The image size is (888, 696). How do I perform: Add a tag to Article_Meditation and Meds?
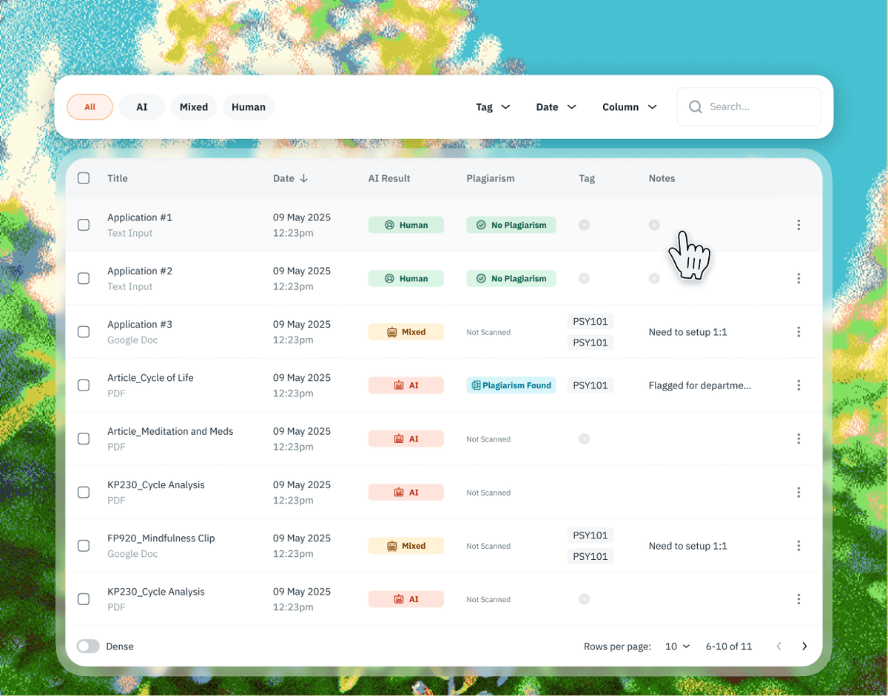[584, 439]
